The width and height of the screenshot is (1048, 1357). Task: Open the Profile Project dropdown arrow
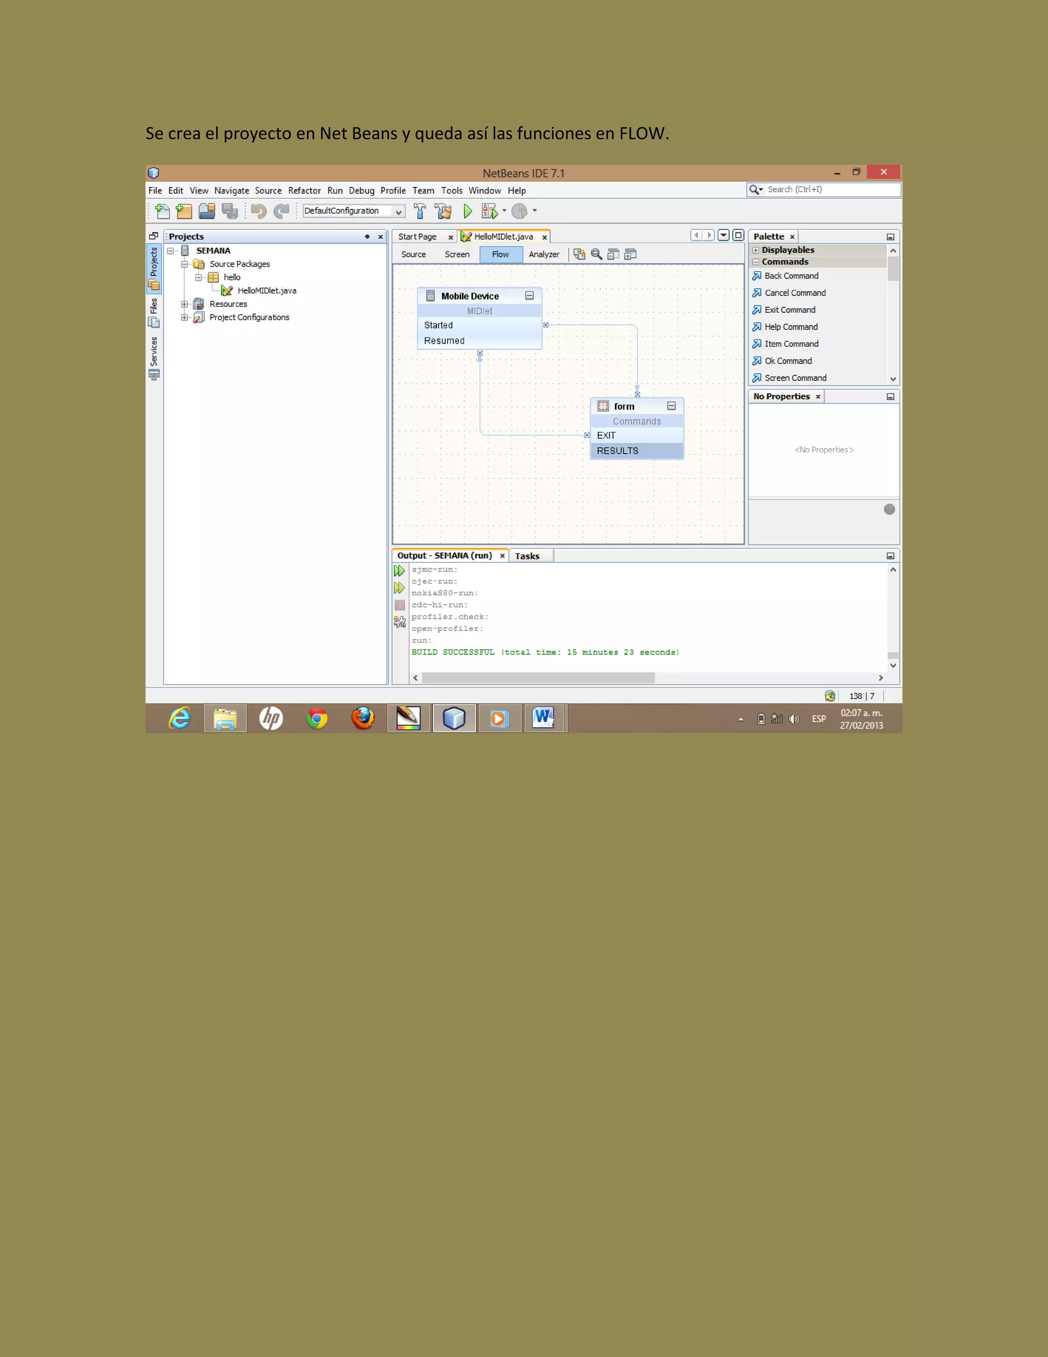pos(535,210)
